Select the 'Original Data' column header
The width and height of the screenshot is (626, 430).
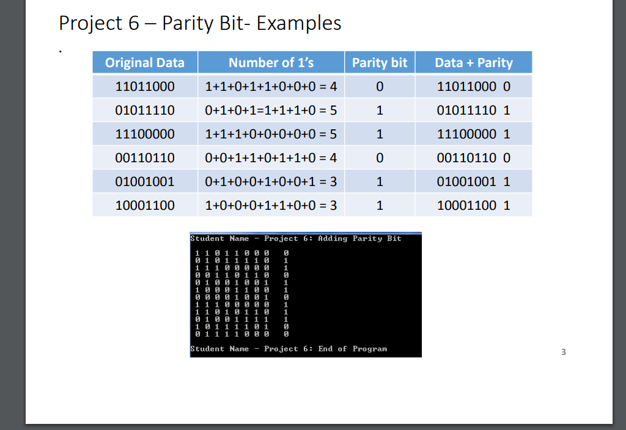coord(144,62)
